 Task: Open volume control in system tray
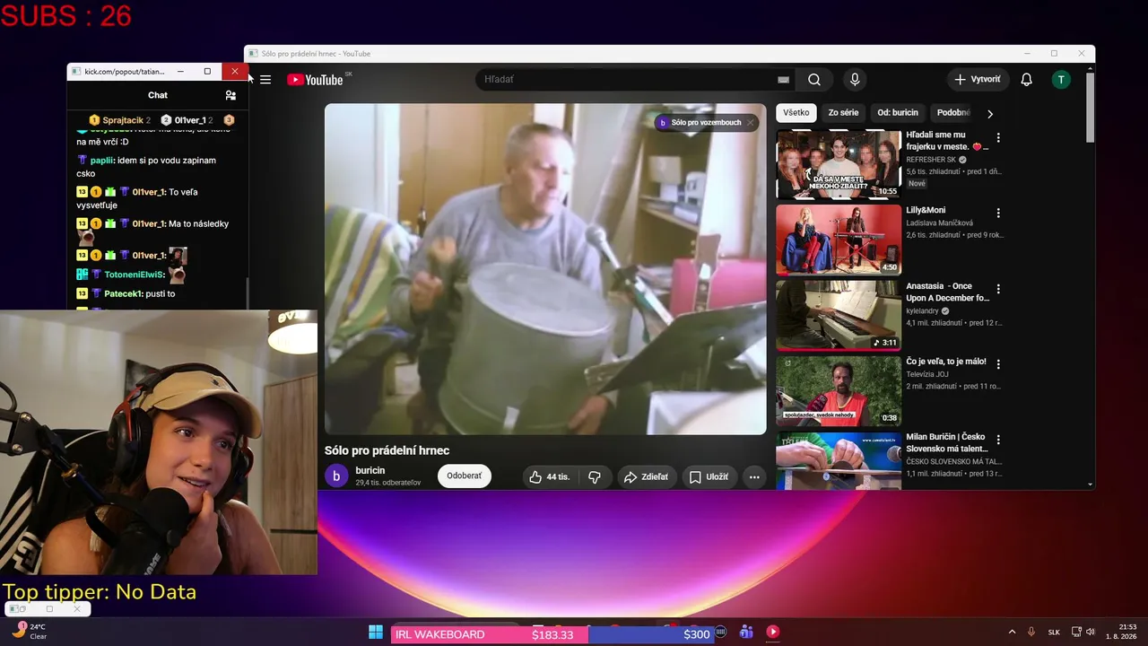(x=1091, y=633)
